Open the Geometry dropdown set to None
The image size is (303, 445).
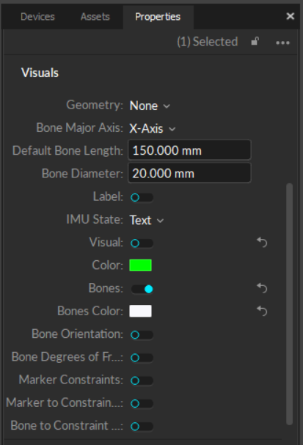point(150,106)
